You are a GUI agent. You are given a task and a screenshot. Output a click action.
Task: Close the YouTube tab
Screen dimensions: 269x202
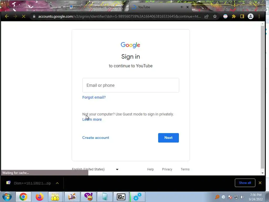click(188, 7)
